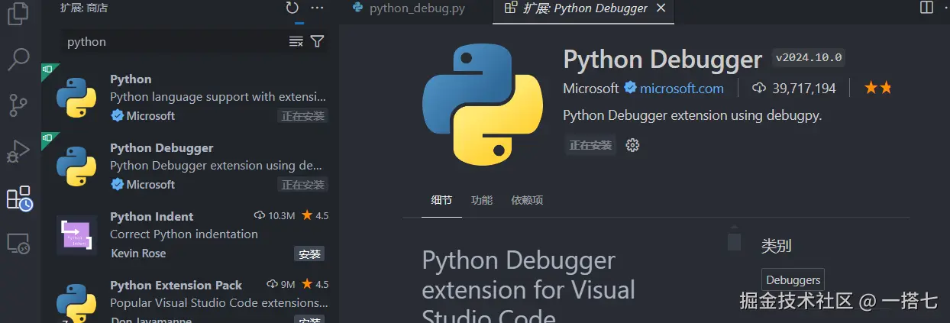This screenshot has height=323, width=950.
Task: Select Python Debugger in extension list
Action: [x=190, y=166]
